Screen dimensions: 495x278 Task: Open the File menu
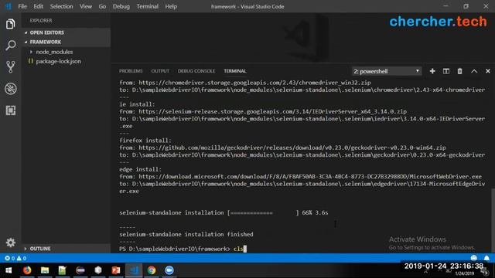(22, 6)
